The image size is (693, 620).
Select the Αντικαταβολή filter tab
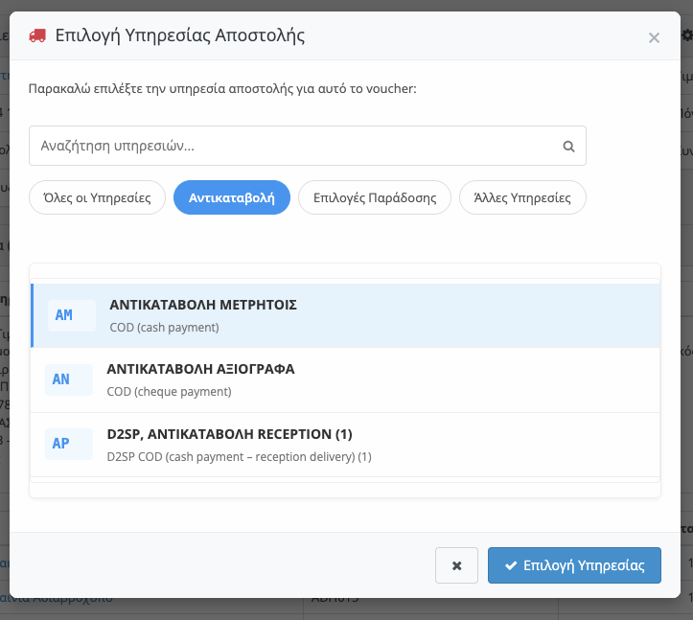[x=232, y=197]
